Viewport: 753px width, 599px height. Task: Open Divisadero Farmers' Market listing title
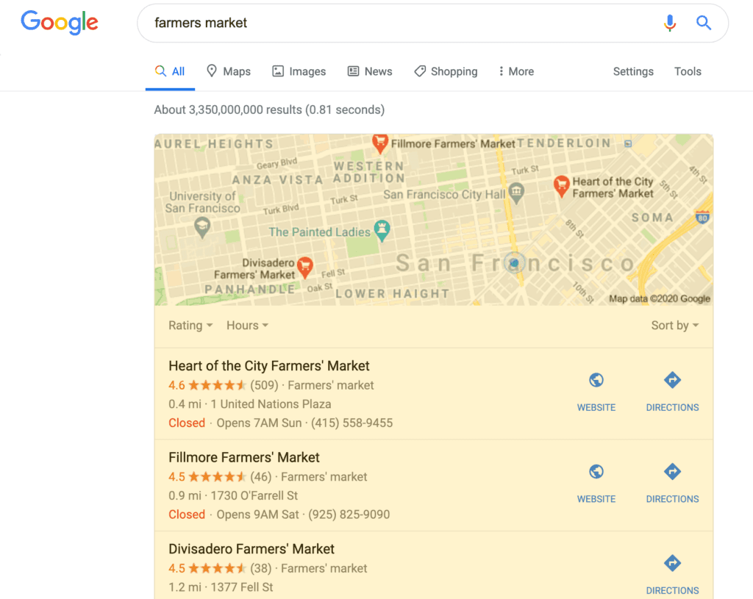(251, 548)
